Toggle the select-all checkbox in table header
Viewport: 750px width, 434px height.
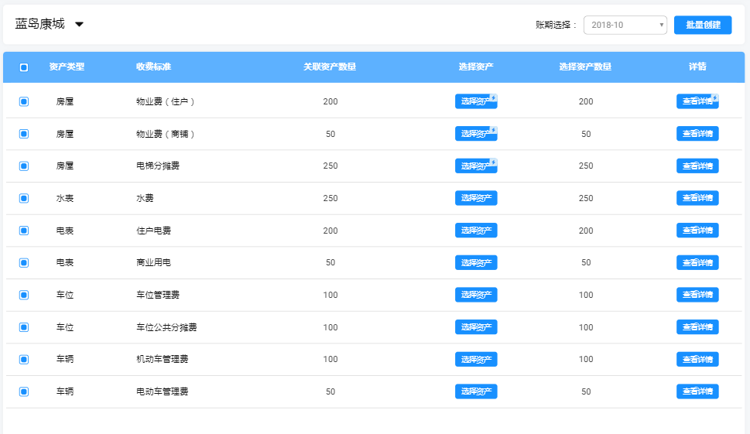click(24, 67)
